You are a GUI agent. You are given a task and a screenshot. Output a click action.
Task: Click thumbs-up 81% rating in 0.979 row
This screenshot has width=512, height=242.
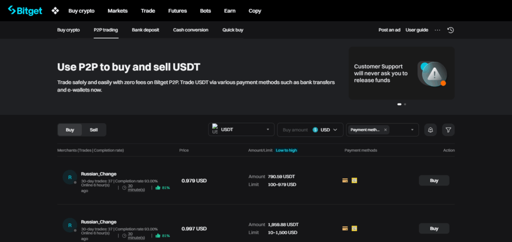pos(162,188)
